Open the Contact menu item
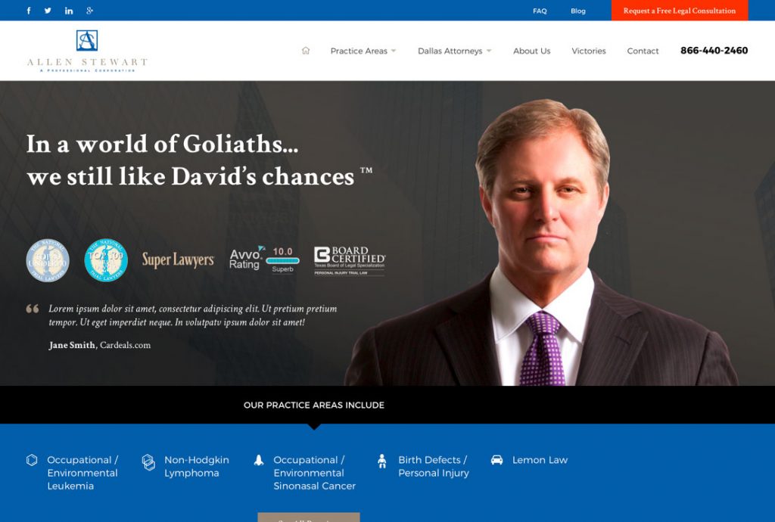This screenshot has height=522, width=775. pyautogui.click(x=643, y=51)
